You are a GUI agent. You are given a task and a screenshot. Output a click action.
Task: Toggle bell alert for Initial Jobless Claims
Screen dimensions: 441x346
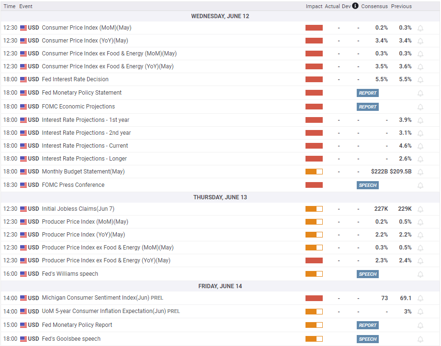[x=420, y=209]
